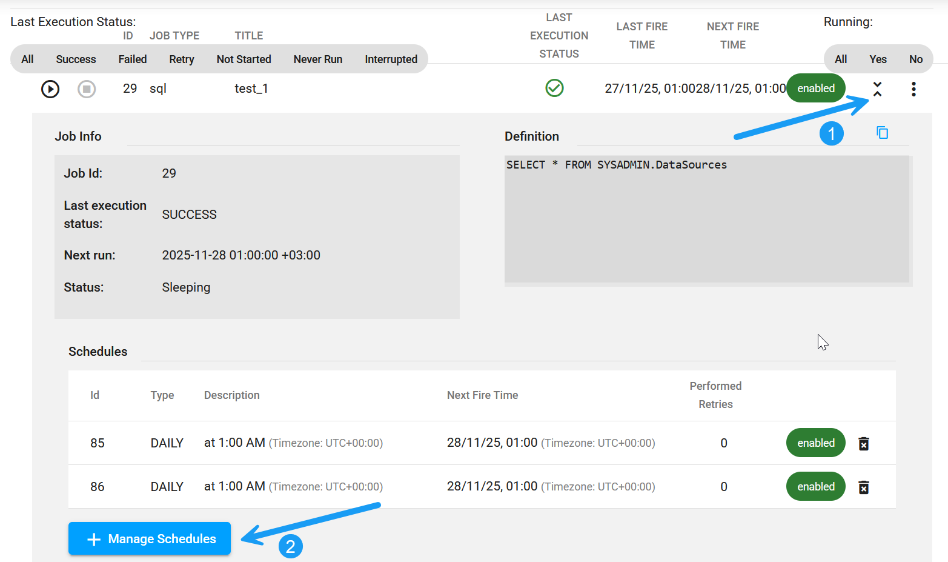Toggle enabled state of schedule 86

[x=815, y=486]
